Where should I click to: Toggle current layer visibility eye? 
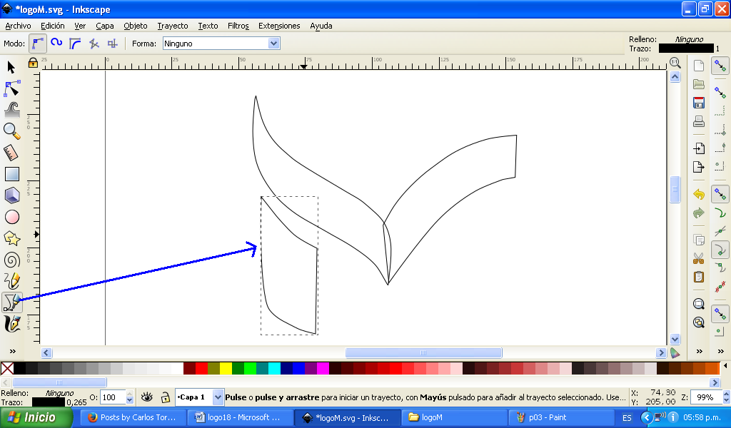pos(147,397)
